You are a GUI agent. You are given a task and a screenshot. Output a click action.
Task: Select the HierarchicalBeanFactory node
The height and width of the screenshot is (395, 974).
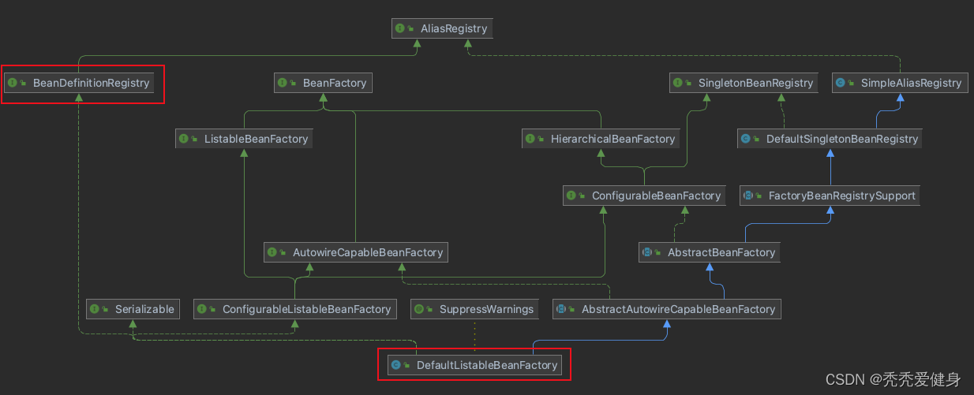click(x=601, y=139)
